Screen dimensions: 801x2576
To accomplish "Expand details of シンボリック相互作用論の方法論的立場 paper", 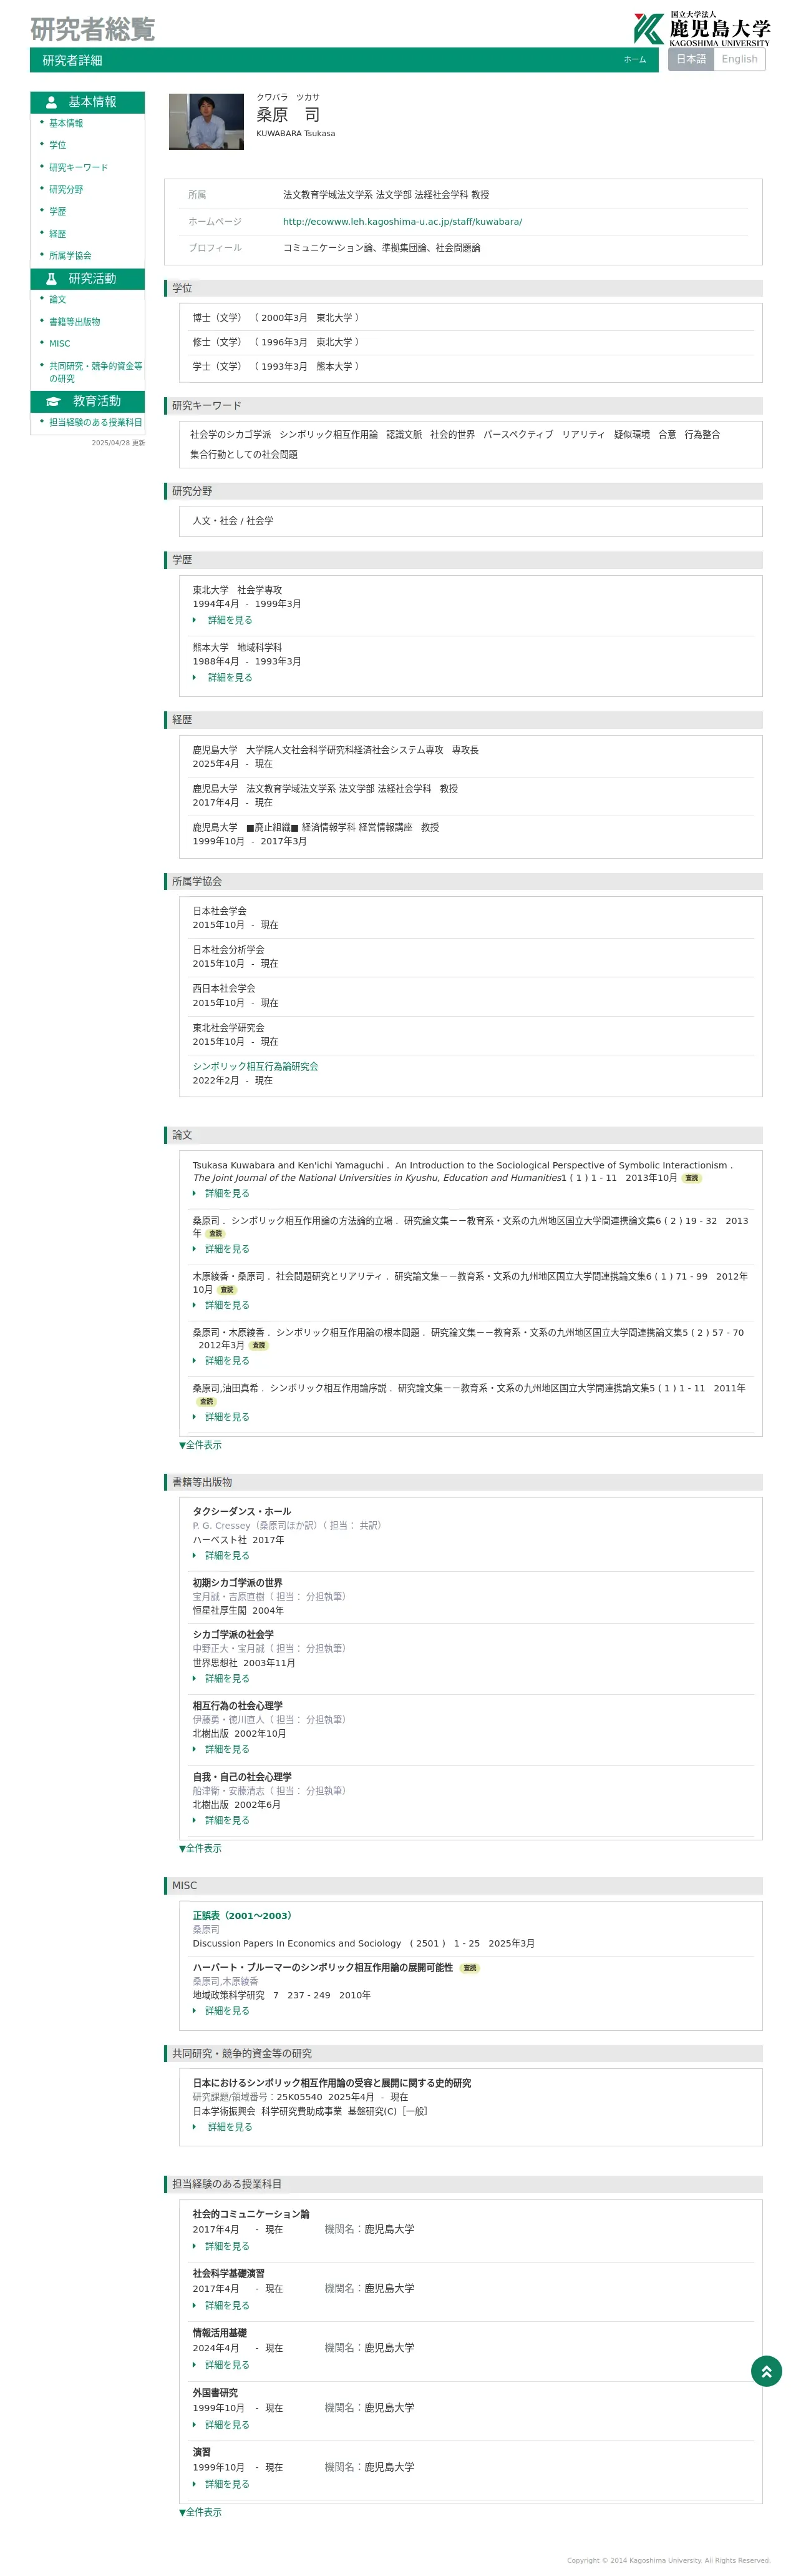I will pos(228,1249).
